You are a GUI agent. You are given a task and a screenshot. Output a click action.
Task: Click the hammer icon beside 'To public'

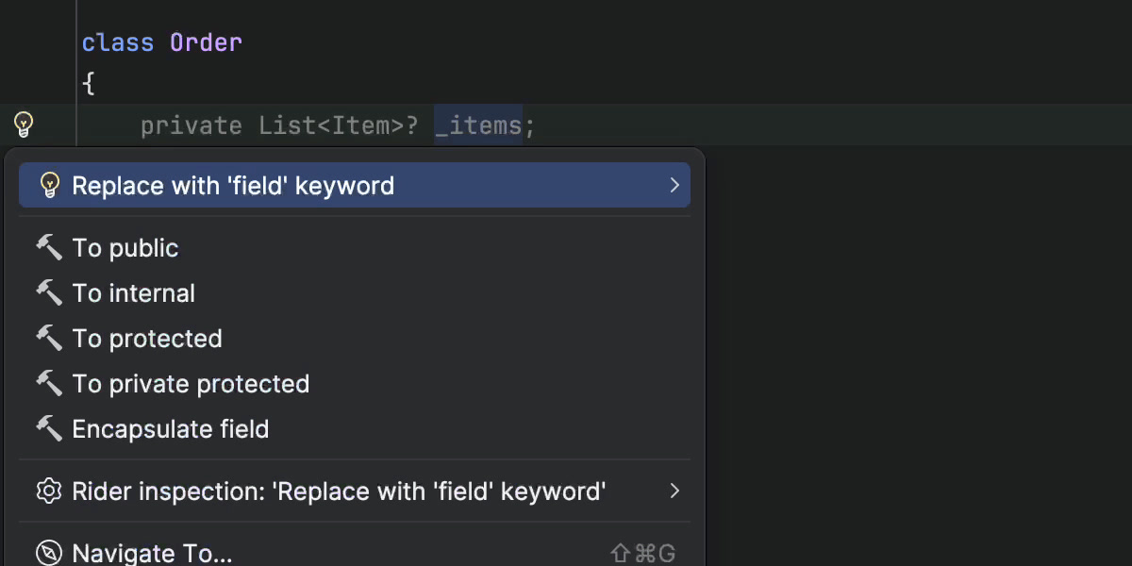pos(49,247)
